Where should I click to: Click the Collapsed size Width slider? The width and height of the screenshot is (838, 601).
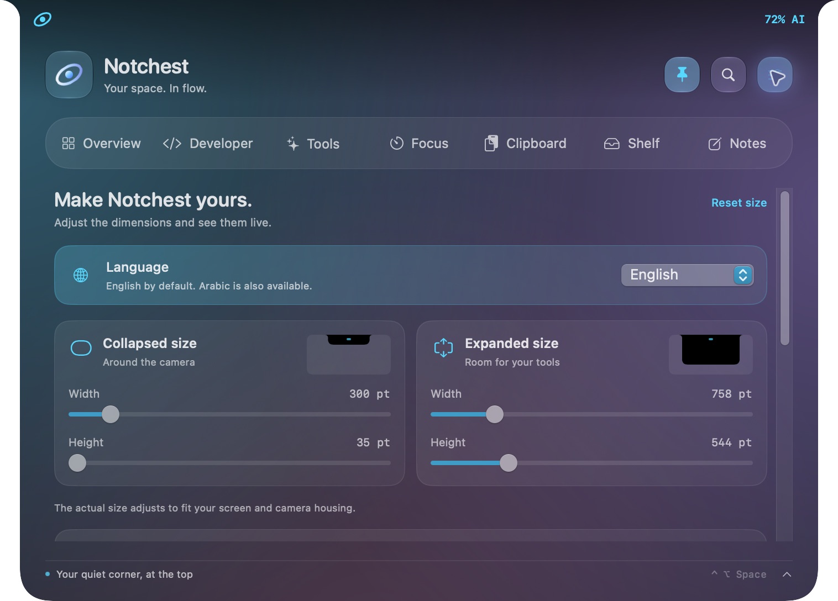229,414
